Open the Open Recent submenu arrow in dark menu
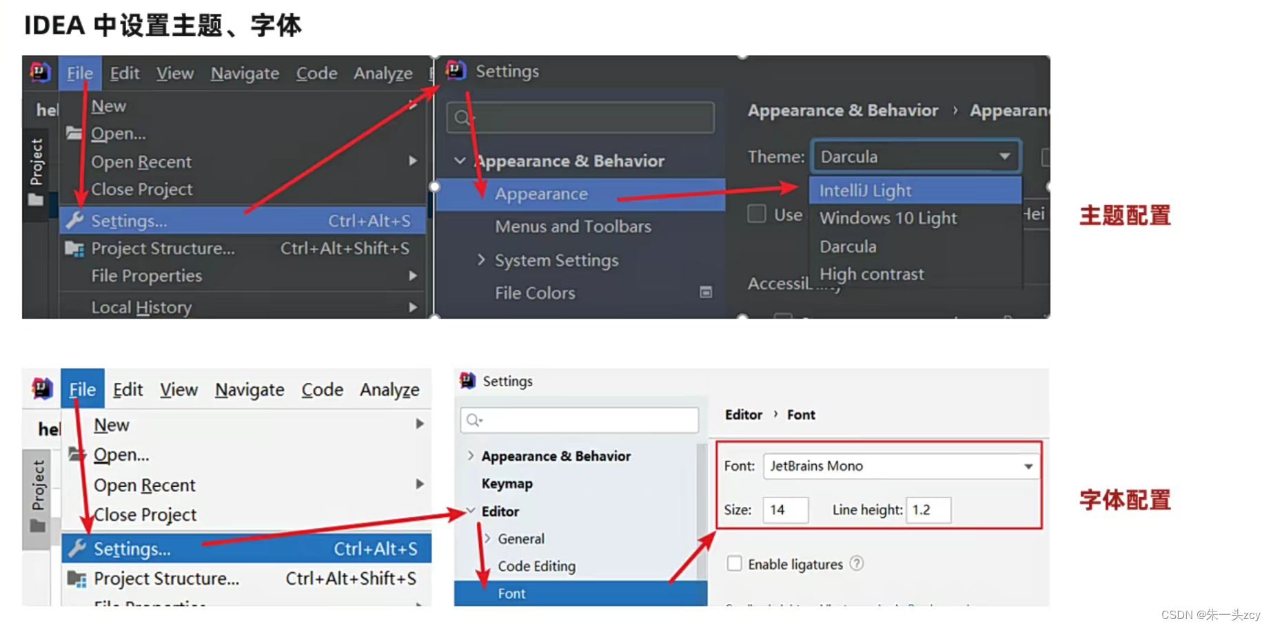Screen dimensions: 1271x628 (x=413, y=160)
